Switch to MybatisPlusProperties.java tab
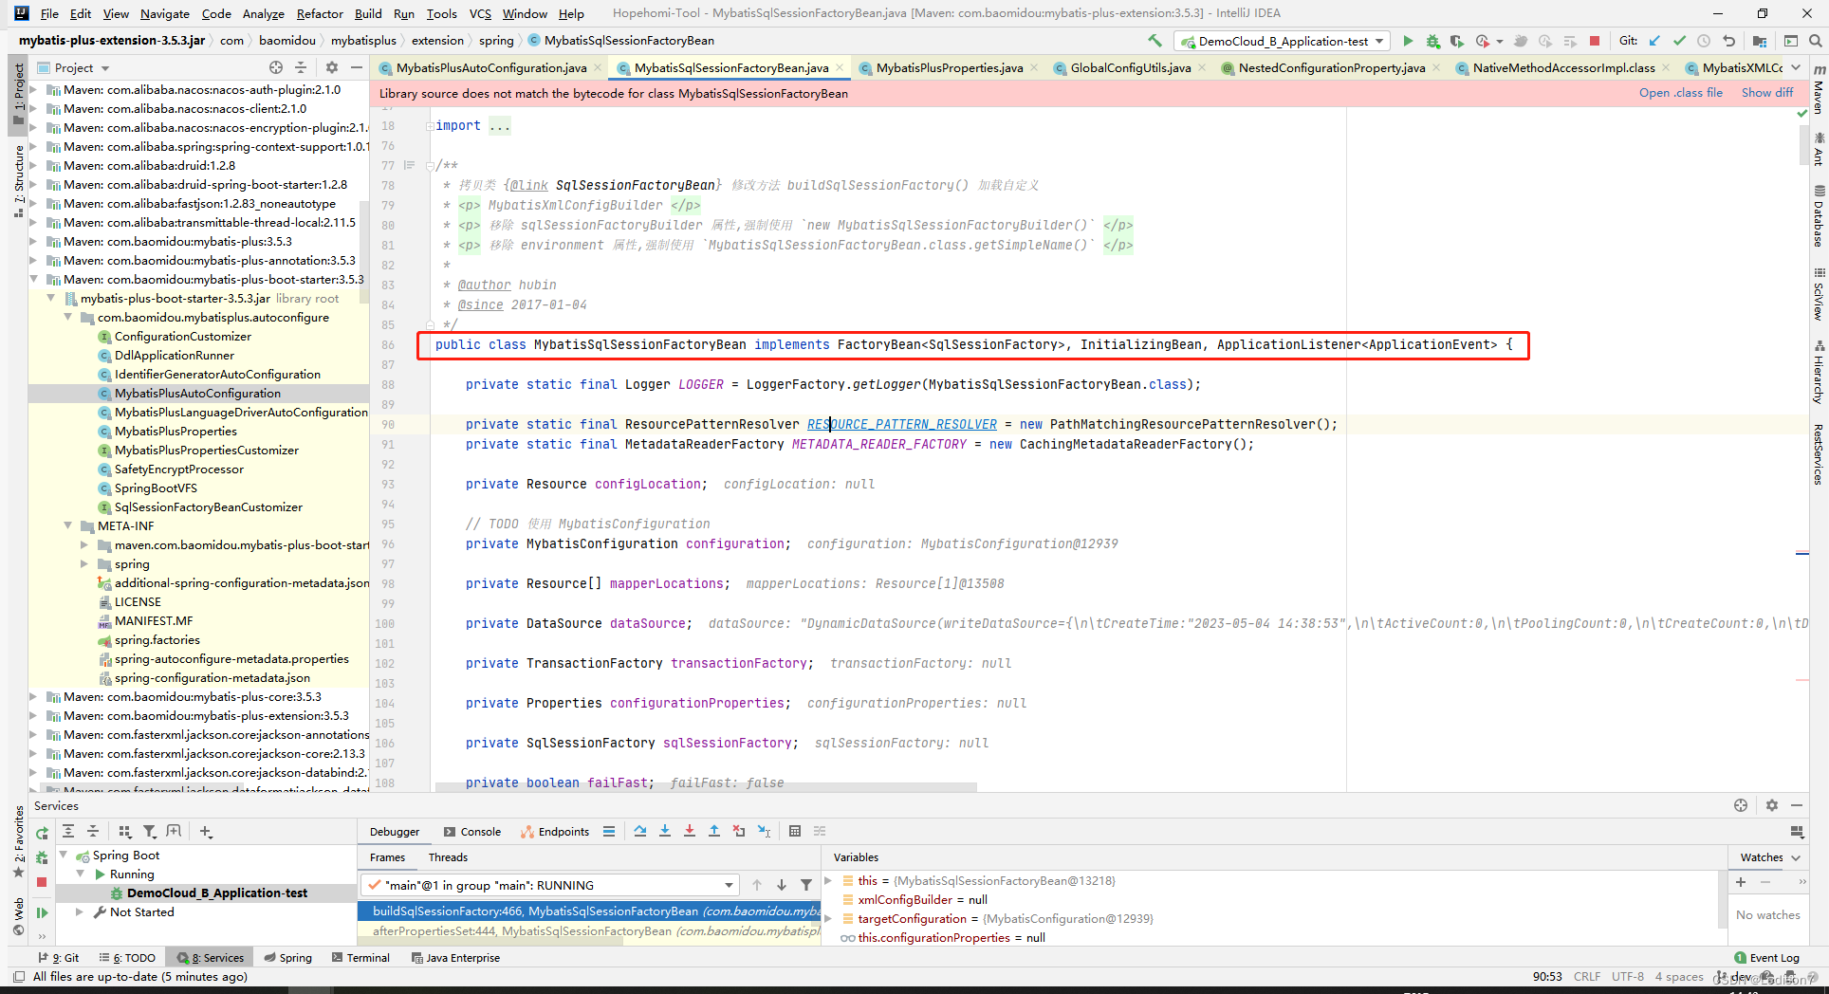Image resolution: width=1829 pixels, height=994 pixels. [949, 67]
